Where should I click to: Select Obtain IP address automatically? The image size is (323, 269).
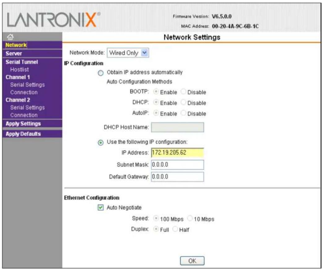[101, 73]
